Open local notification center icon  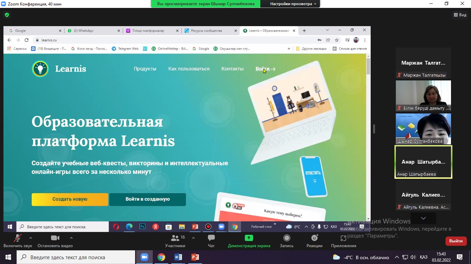pos(459,257)
